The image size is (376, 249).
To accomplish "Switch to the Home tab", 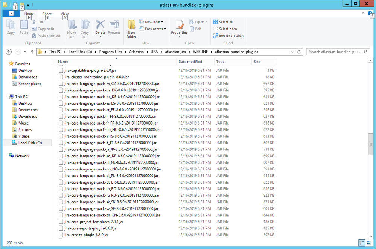I will click(29, 14).
